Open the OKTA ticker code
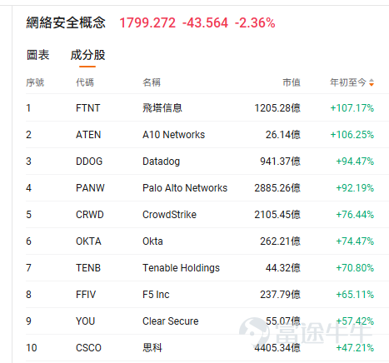Viewport: 389px width, 363px height. click(88, 241)
